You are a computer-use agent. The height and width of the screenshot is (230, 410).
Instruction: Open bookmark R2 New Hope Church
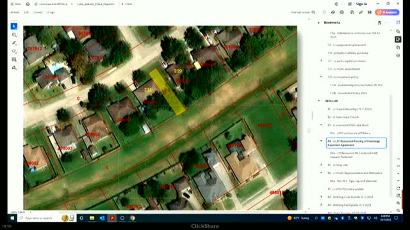[343, 117]
